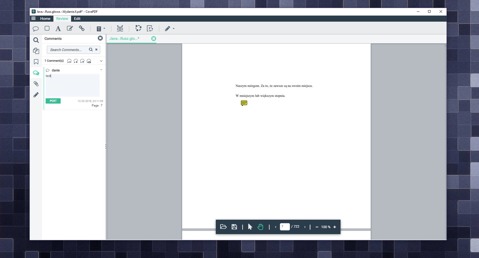Click the comment list summary icon
Screen dimensions: 479x258
click(69, 61)
